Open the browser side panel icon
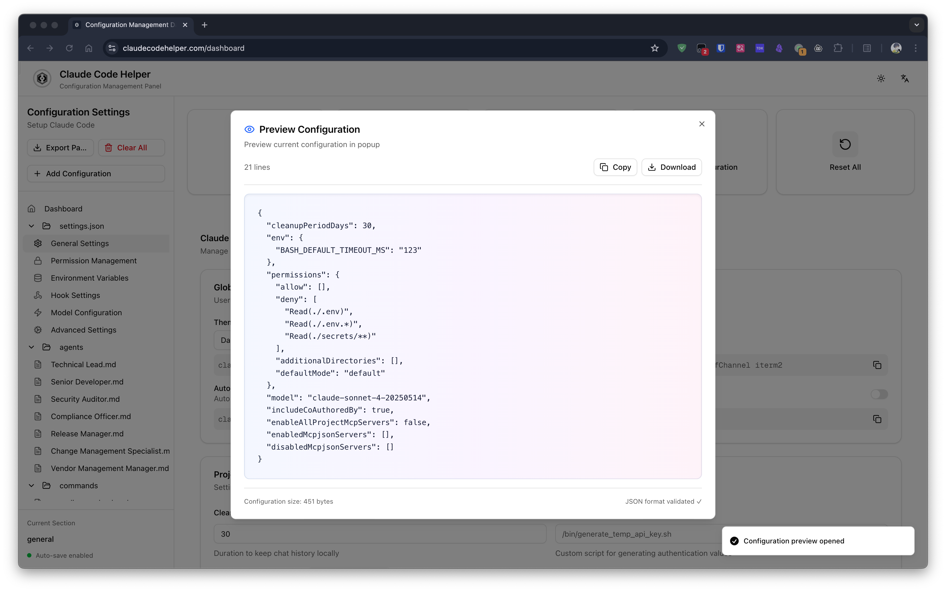Image resolution: width=946 pixels, height=591 pixels. coord(867,48)
